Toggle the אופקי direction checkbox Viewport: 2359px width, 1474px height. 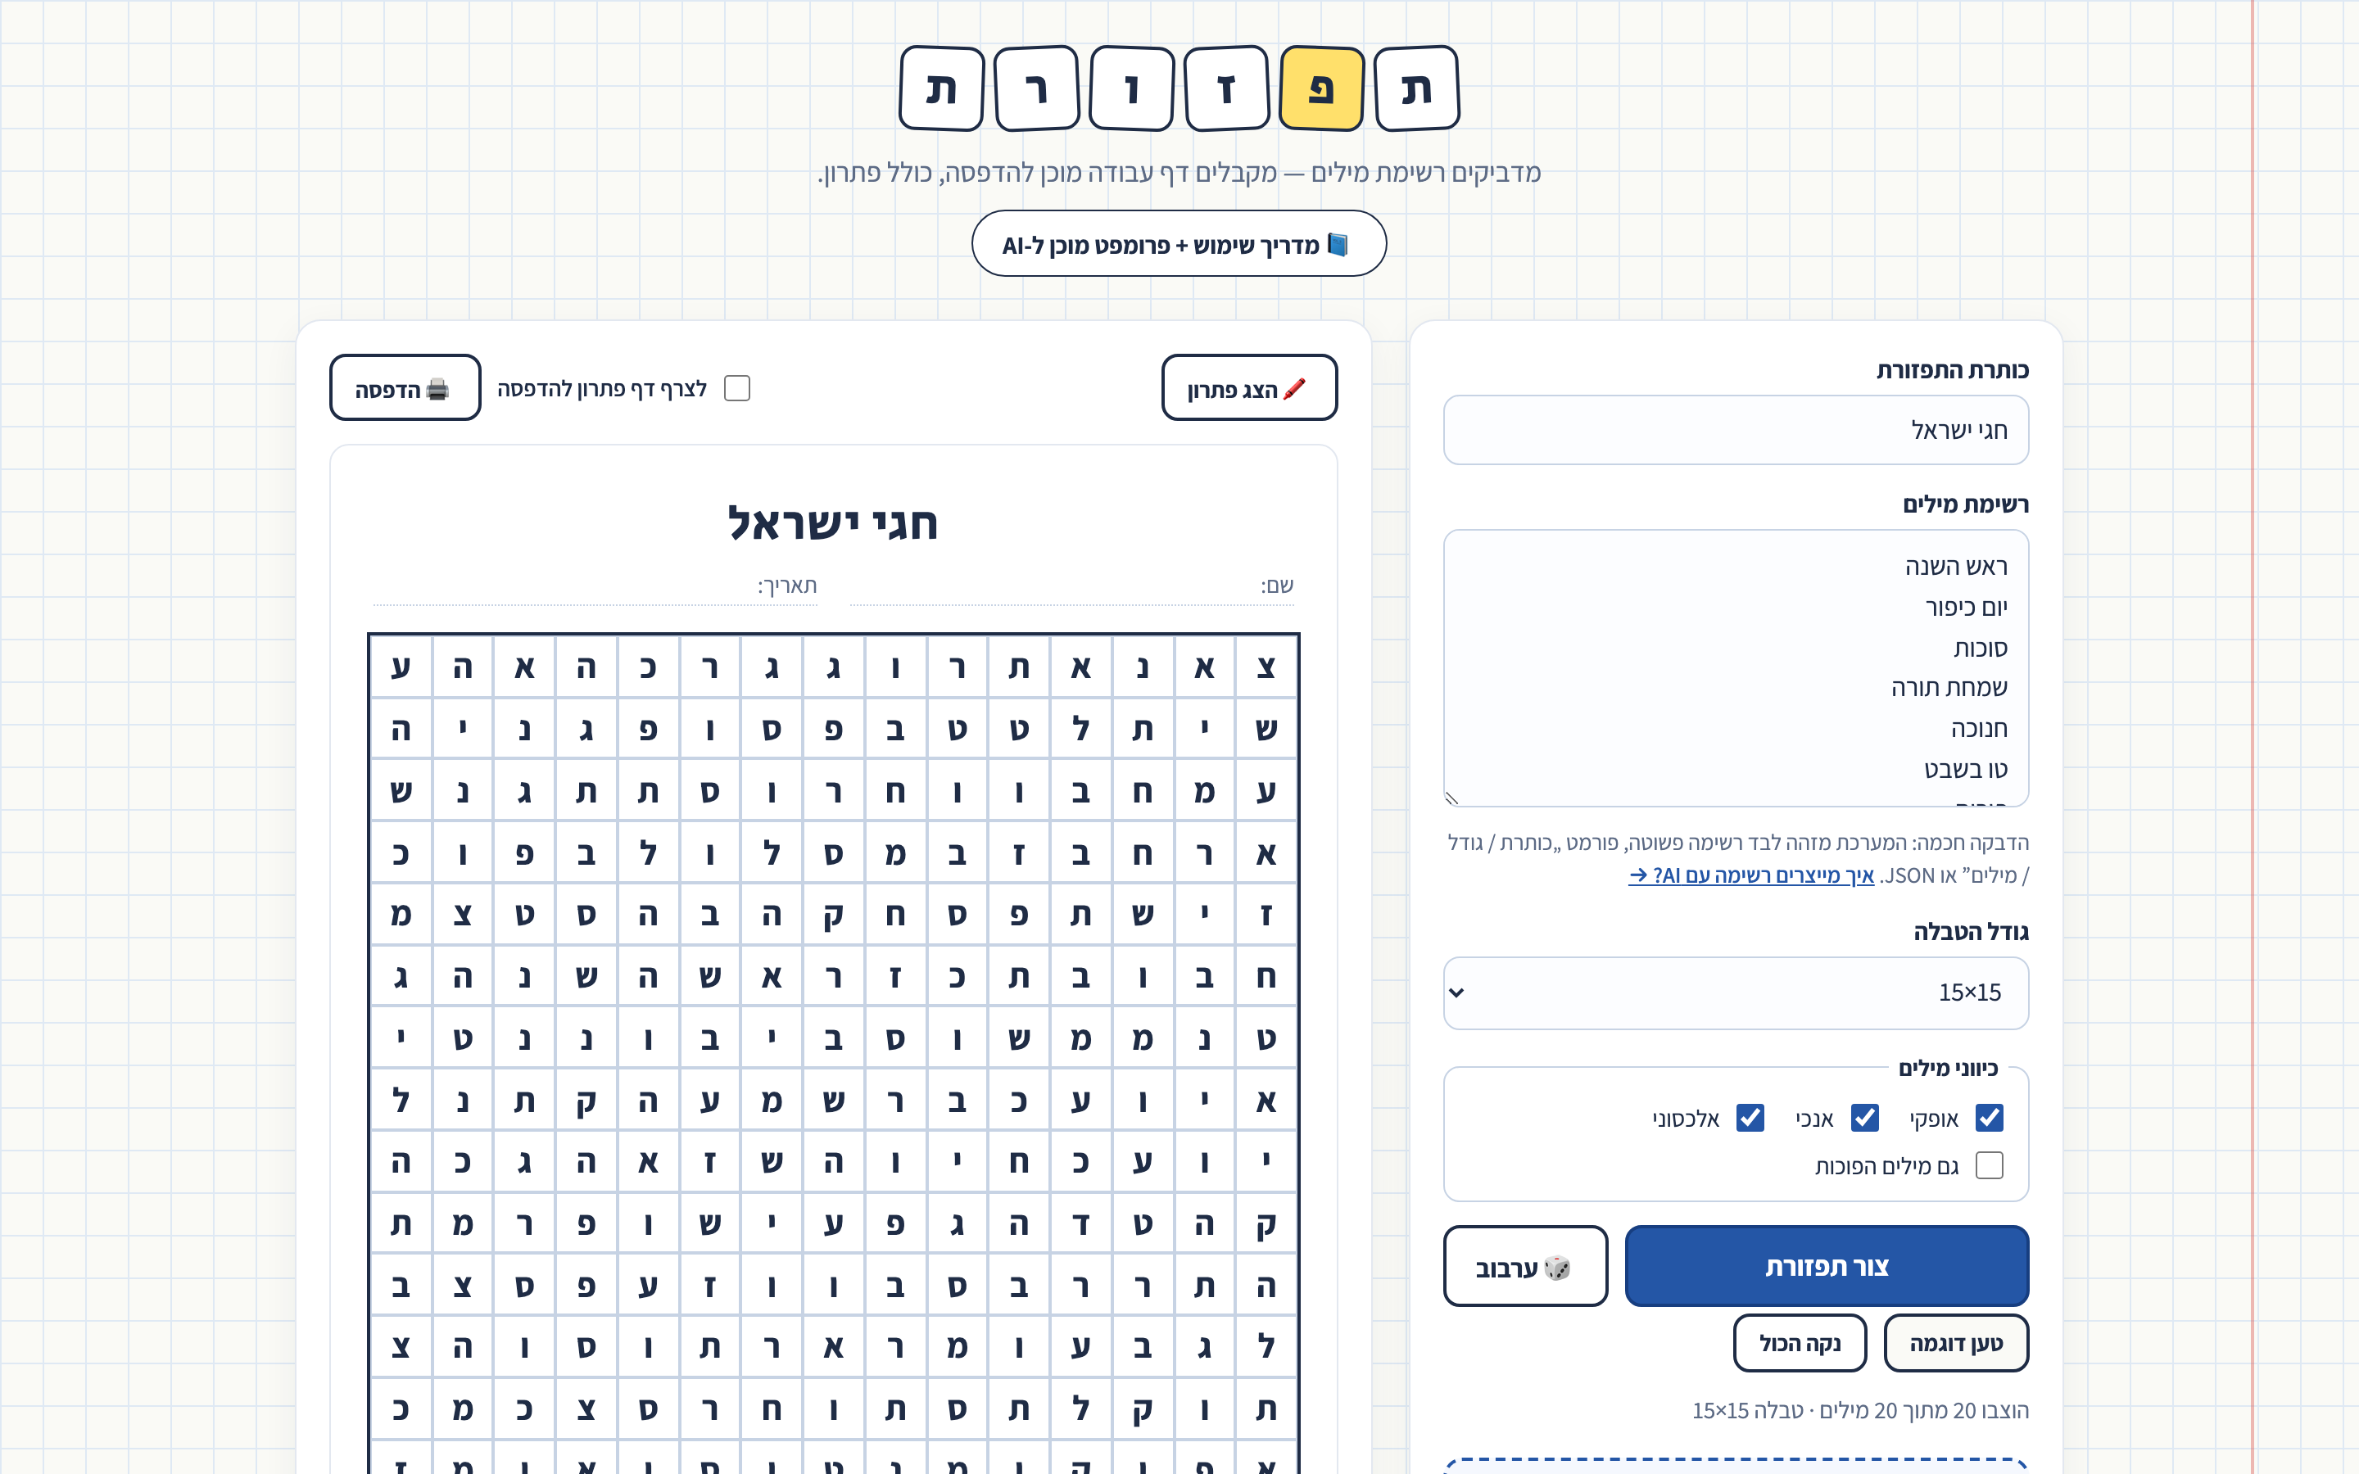pyautogui.click(x=1990, y=1118)
